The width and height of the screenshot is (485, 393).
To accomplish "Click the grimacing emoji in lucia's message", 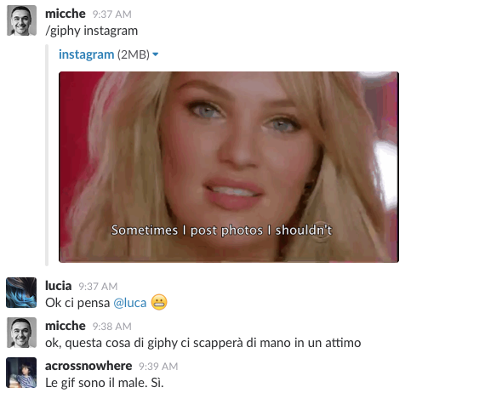I will (159, 302).
